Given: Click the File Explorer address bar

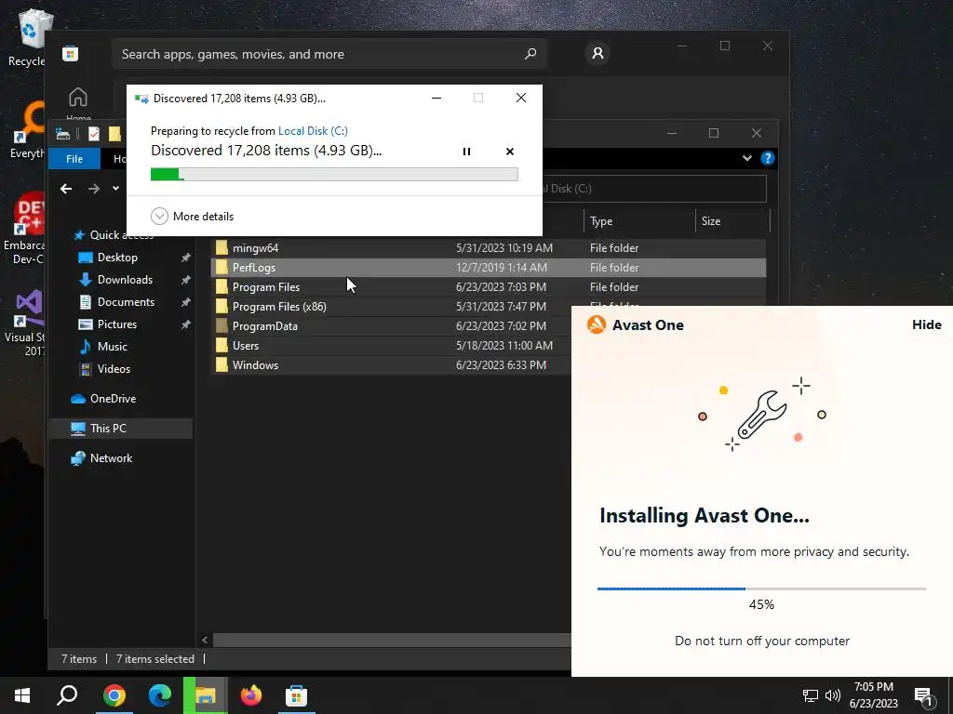Looking at the screenshot, I should click(653, 189).
